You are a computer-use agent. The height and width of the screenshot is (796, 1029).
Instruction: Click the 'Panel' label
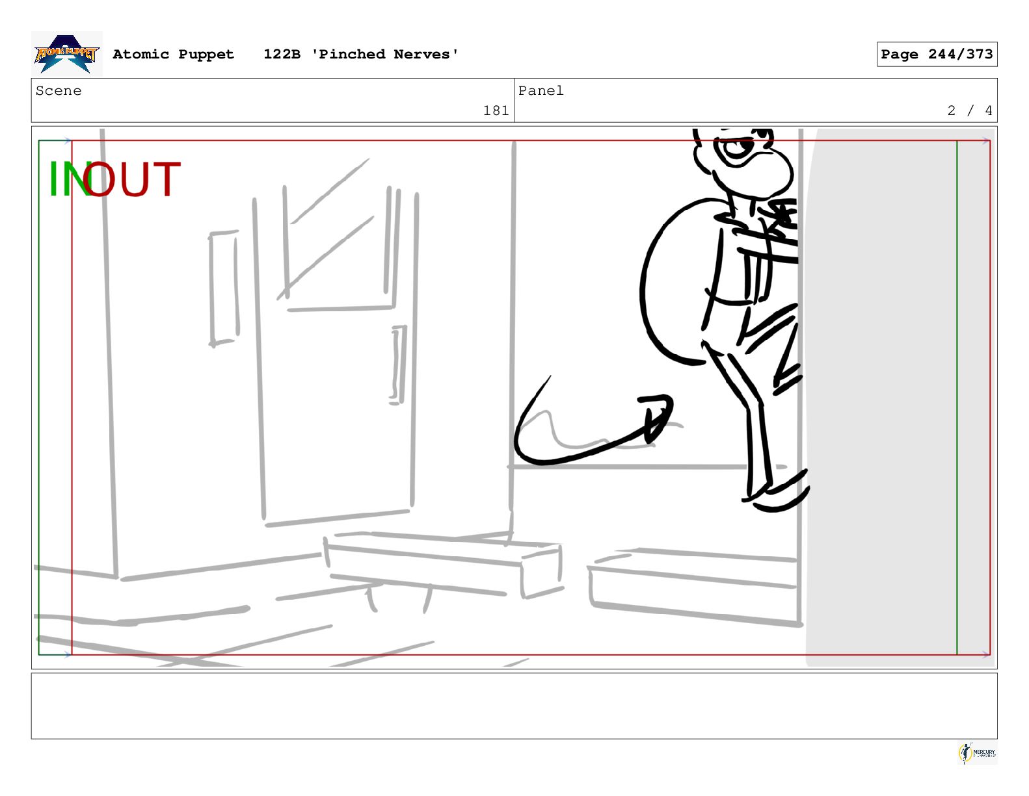541,91
